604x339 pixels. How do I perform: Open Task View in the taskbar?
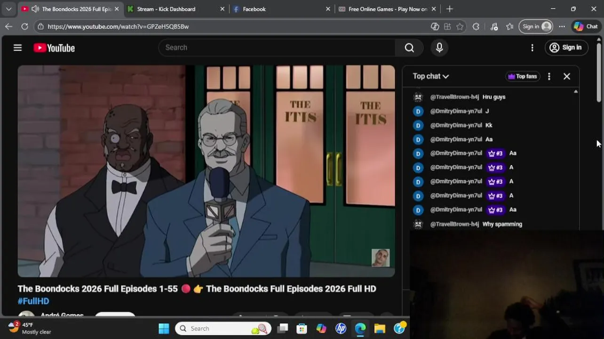[282, 329]
